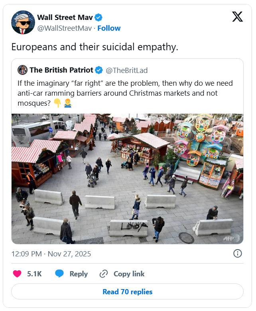Click the reply speech bubble icon
This screenshot has height=311, width=256.
(59, 274)
